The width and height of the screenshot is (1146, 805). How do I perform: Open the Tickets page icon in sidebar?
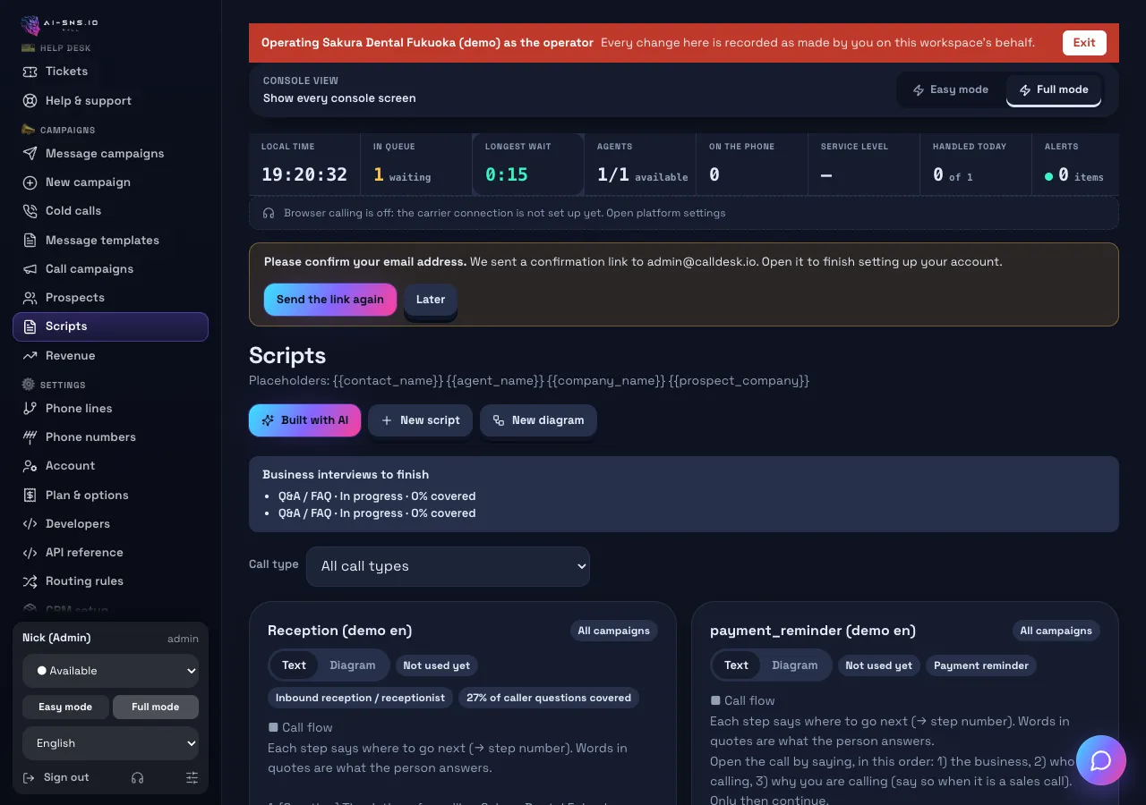tap(30, 72)
